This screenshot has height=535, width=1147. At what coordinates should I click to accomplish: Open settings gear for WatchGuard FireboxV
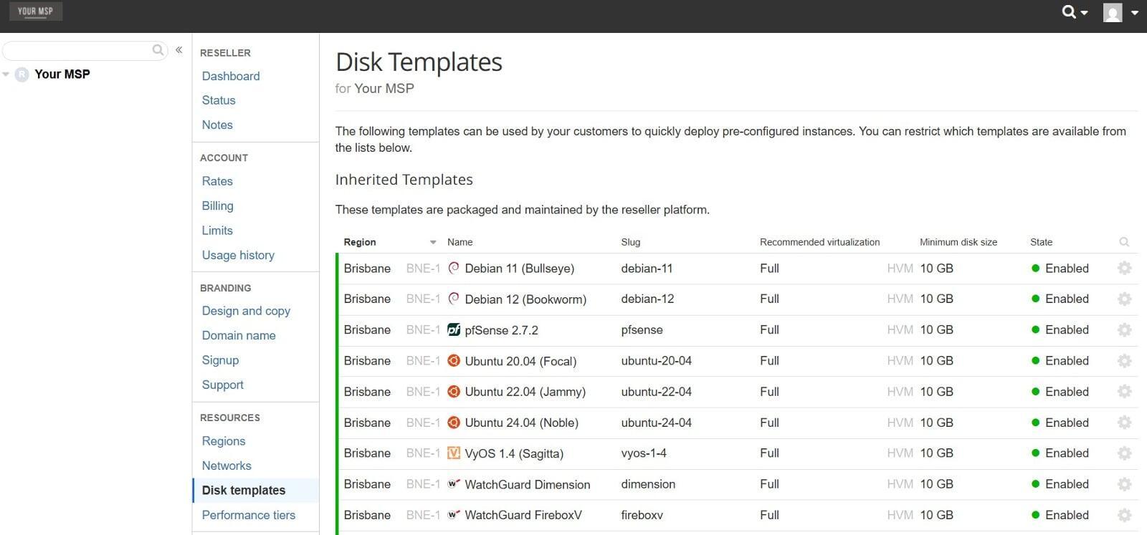(1124, 515)
